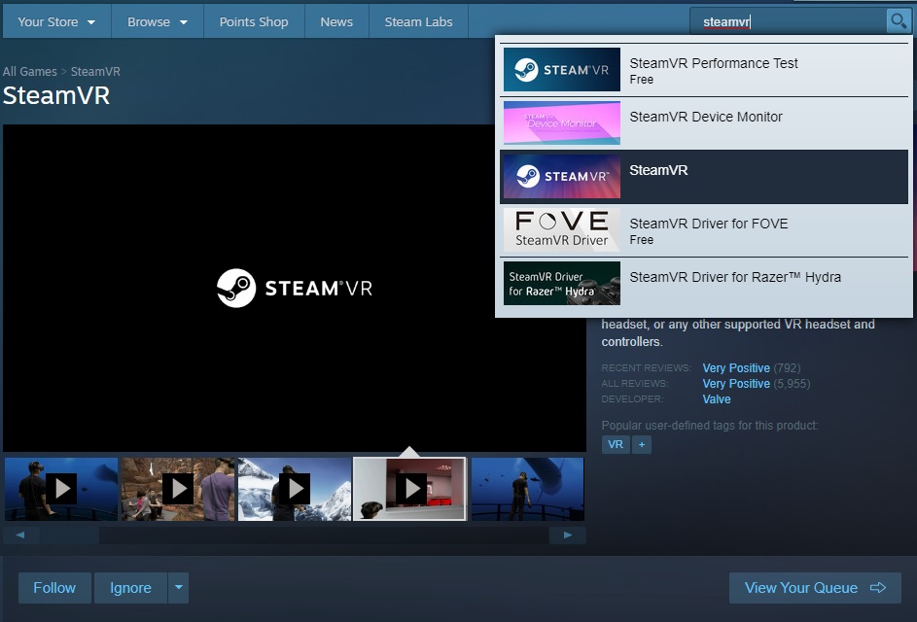Click View Your Queue button
The height and width of the screenshot is (622, 917).
click(815, 588)
